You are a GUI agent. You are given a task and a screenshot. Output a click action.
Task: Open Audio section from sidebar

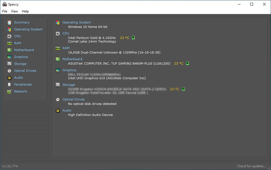19,78
